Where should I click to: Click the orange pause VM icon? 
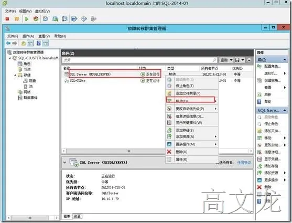[17, 19]
